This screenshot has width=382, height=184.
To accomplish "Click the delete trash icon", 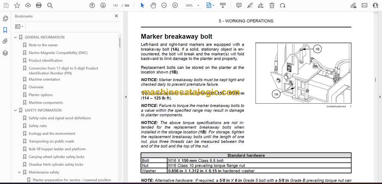I will click(x=272, y=5).
